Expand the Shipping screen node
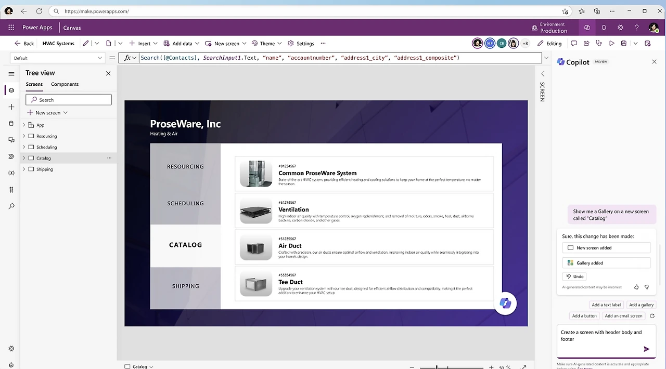 24,169
